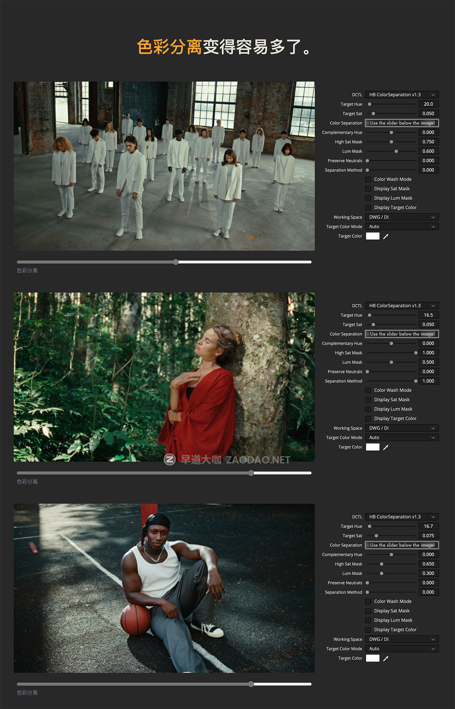The height and width of the screenshot is (709, 455).
Task: Click the Preserve Neutrals slider knob in basketball panel
Action: pos(367,583)
